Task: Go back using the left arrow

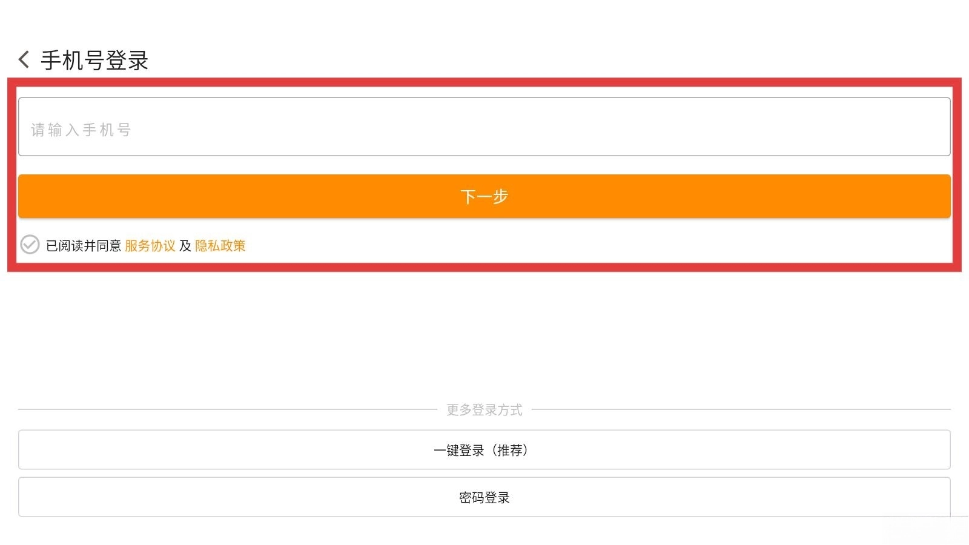Action: point(24,59)
